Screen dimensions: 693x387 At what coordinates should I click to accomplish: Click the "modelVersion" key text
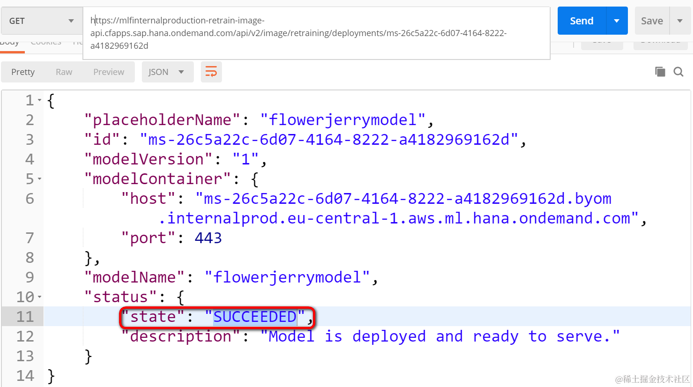coord(148,159)
